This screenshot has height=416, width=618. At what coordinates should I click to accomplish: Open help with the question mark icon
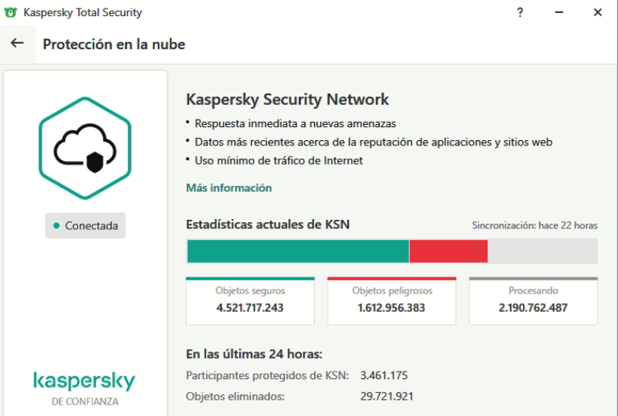tap(520, 12)
